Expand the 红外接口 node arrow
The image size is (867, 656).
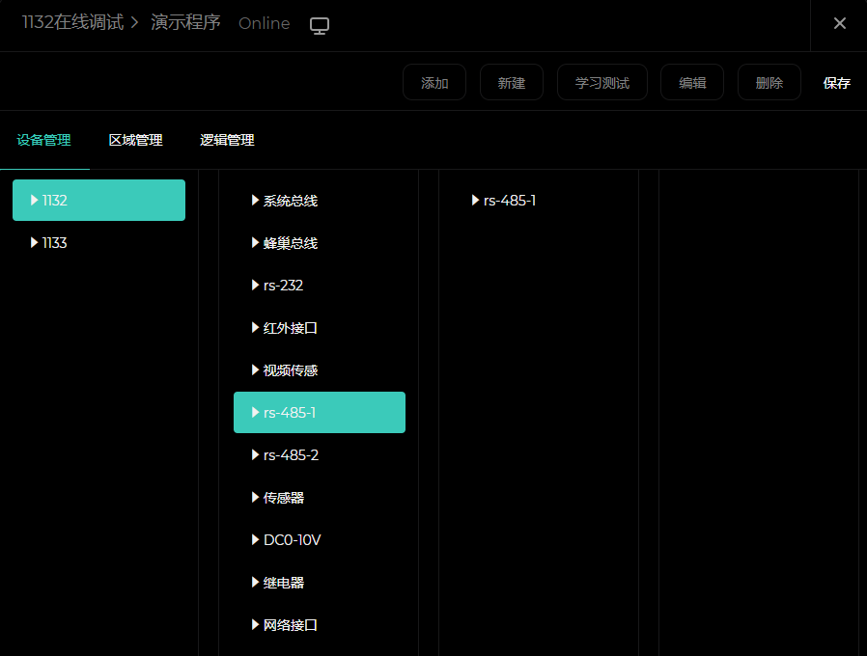point(255,328)
